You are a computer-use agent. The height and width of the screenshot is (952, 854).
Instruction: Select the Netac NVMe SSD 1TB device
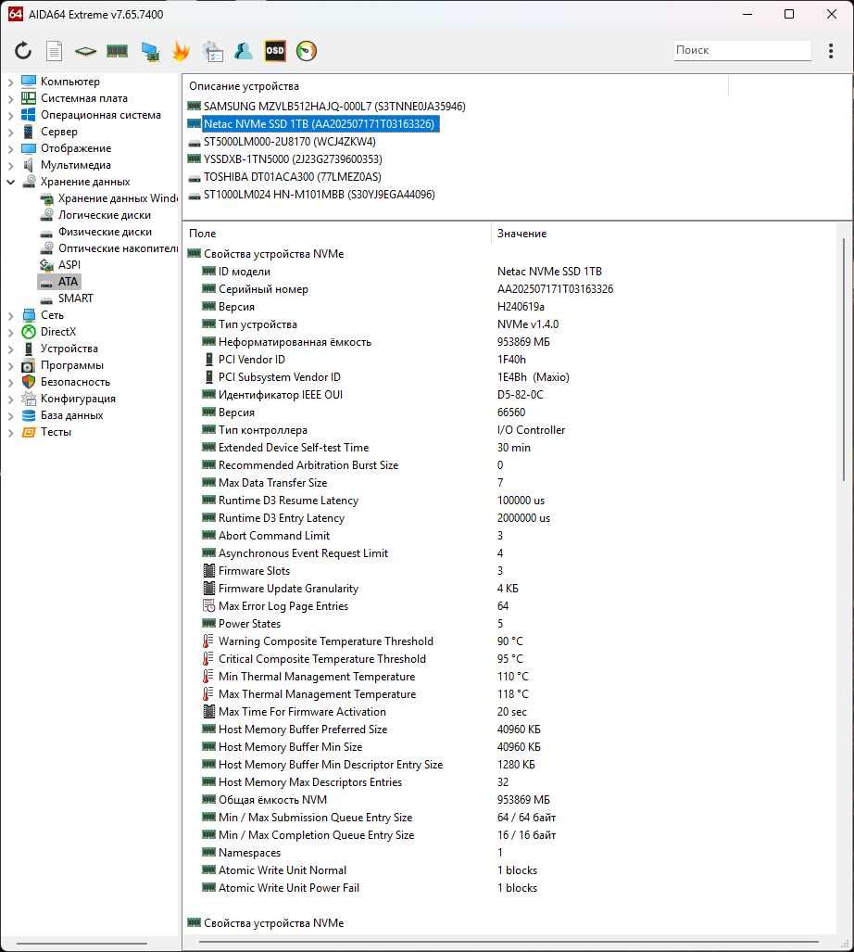(313, 124)
